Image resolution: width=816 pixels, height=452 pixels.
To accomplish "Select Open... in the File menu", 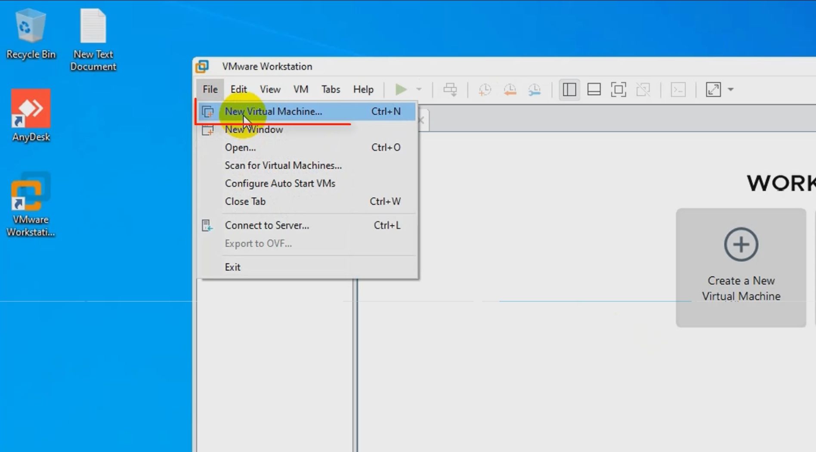I will (x=307, y=148).
